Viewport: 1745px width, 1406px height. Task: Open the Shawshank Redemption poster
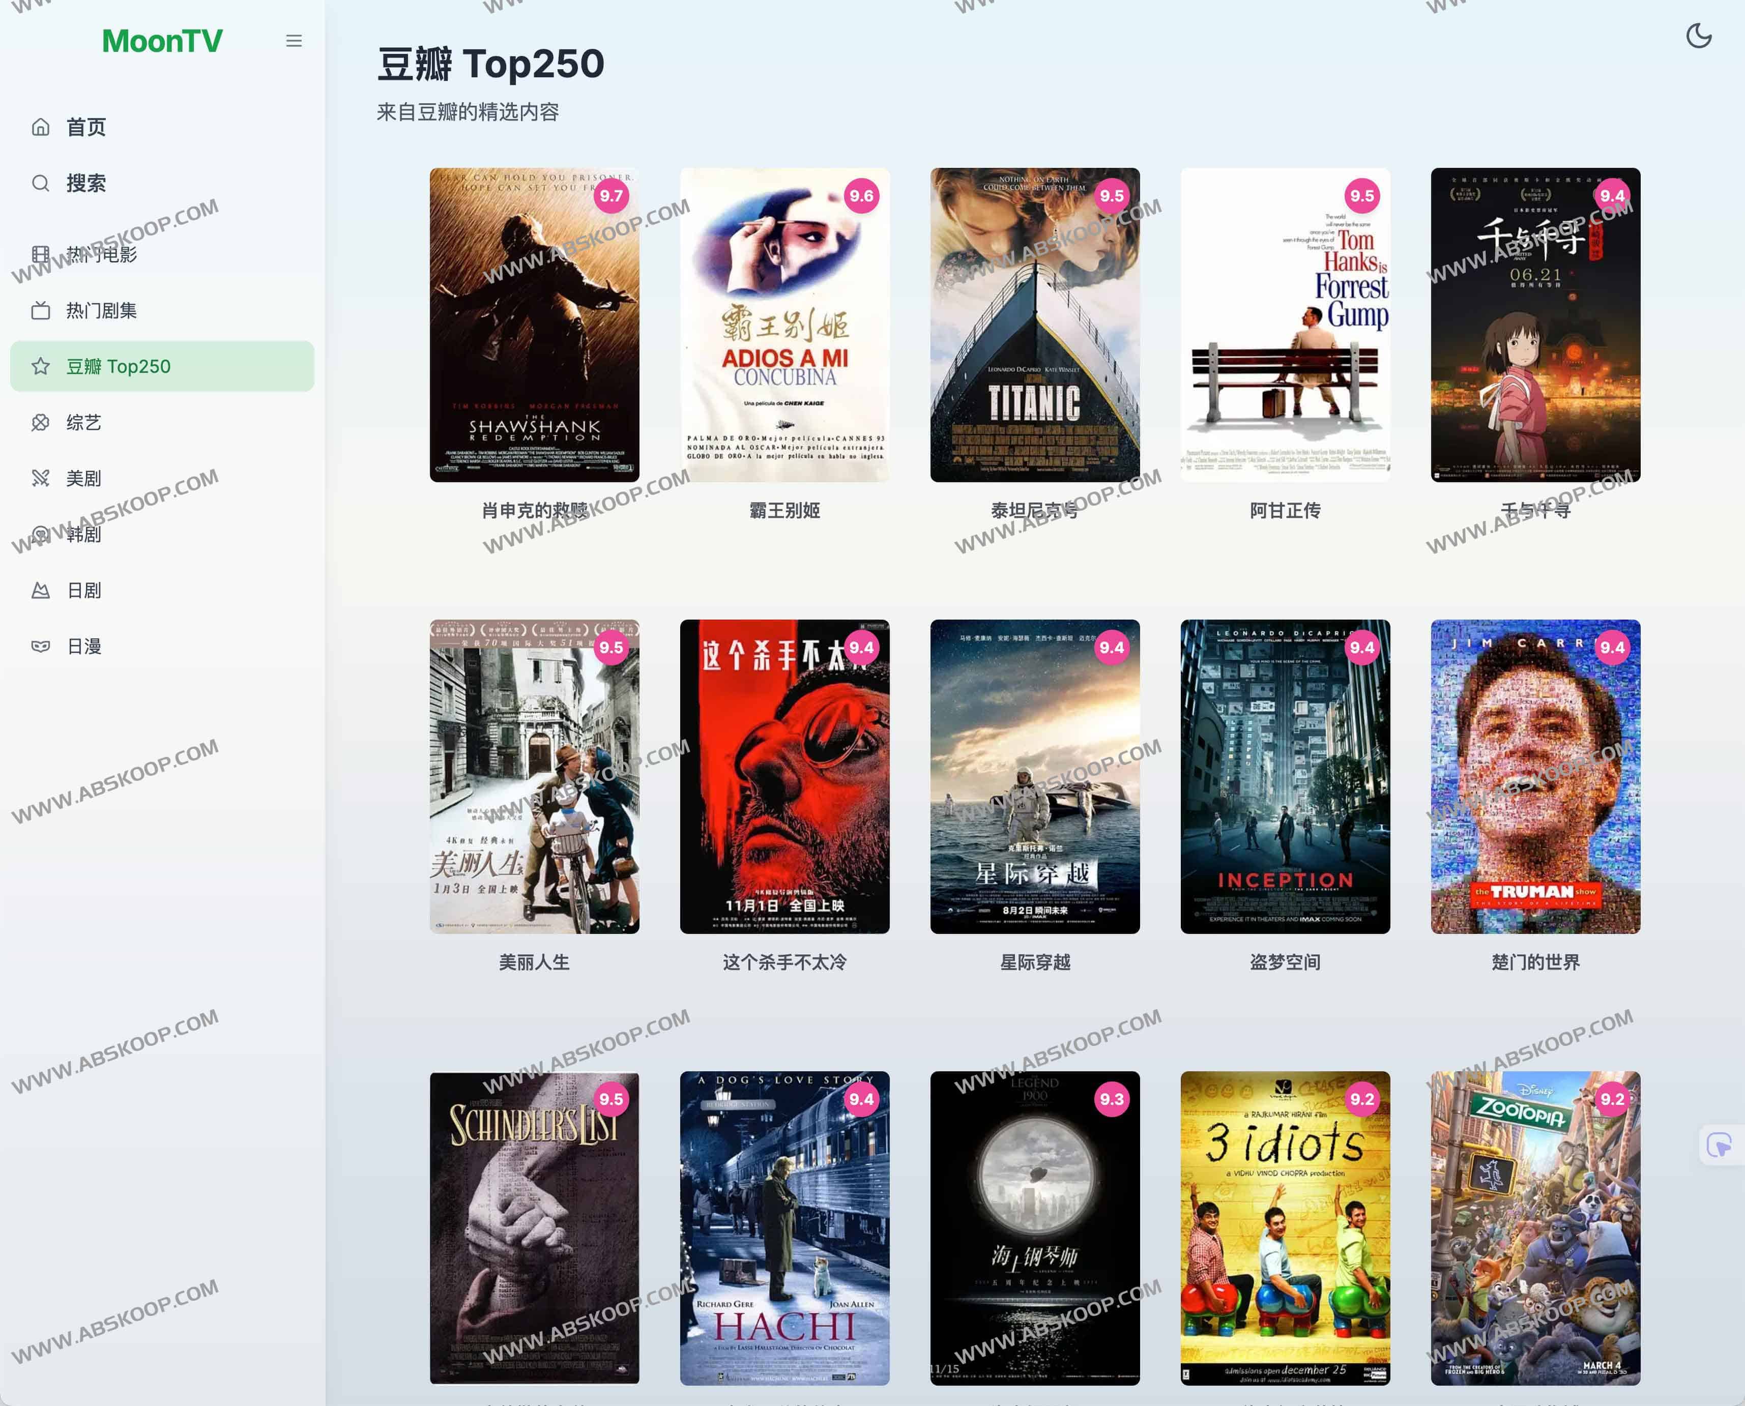coord(534,324)
